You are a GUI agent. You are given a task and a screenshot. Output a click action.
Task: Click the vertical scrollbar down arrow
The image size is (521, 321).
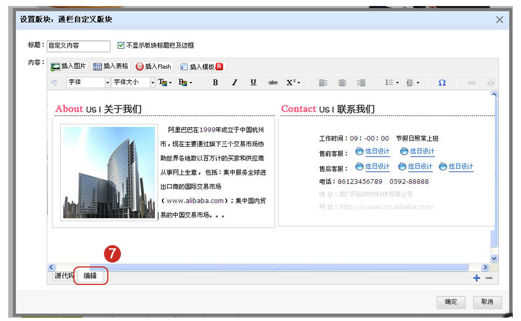(494, 258)
